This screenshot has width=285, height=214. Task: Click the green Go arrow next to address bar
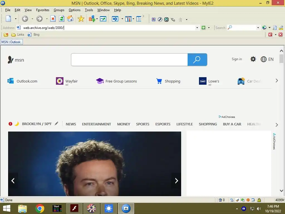(x=203, y=28)
